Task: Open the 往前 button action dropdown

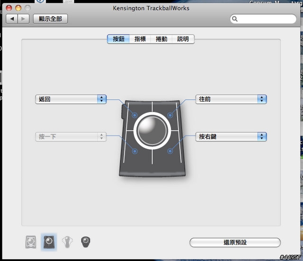Action: pyautogui.click(x=231, y=99)
